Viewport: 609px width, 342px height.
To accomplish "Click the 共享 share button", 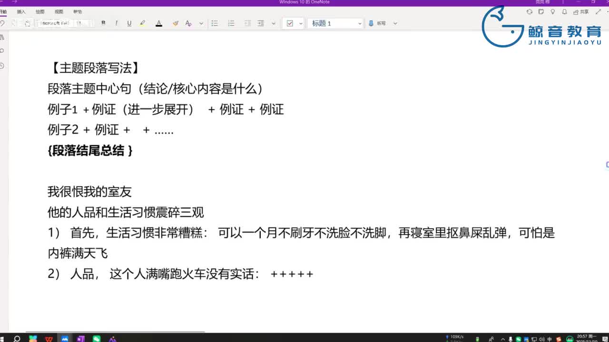I will coord(581,12).
